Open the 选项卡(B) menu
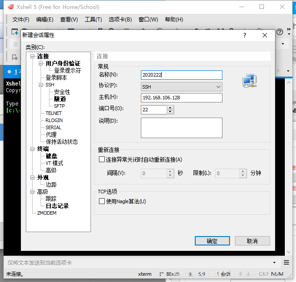Viewport: 296px width, 282px height. pyautogui.click(x=120, y=20)
